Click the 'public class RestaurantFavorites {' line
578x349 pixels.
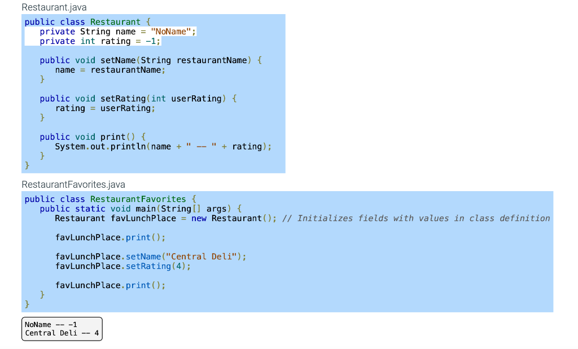point(110,199)
